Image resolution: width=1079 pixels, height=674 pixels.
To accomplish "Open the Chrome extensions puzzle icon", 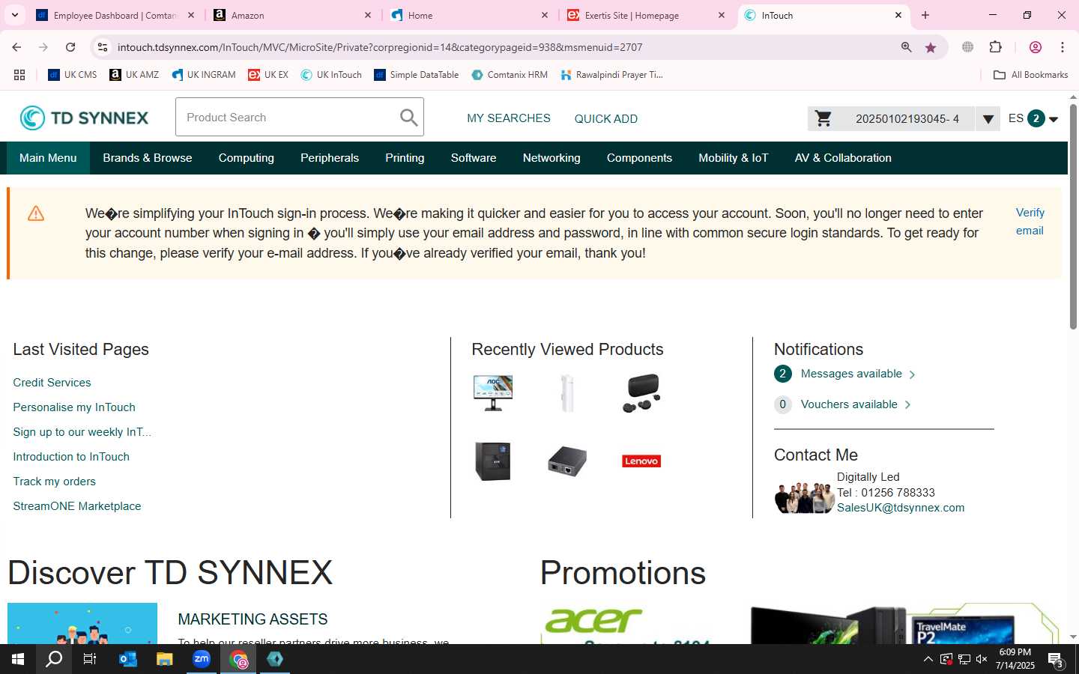I will pos(996,47).
